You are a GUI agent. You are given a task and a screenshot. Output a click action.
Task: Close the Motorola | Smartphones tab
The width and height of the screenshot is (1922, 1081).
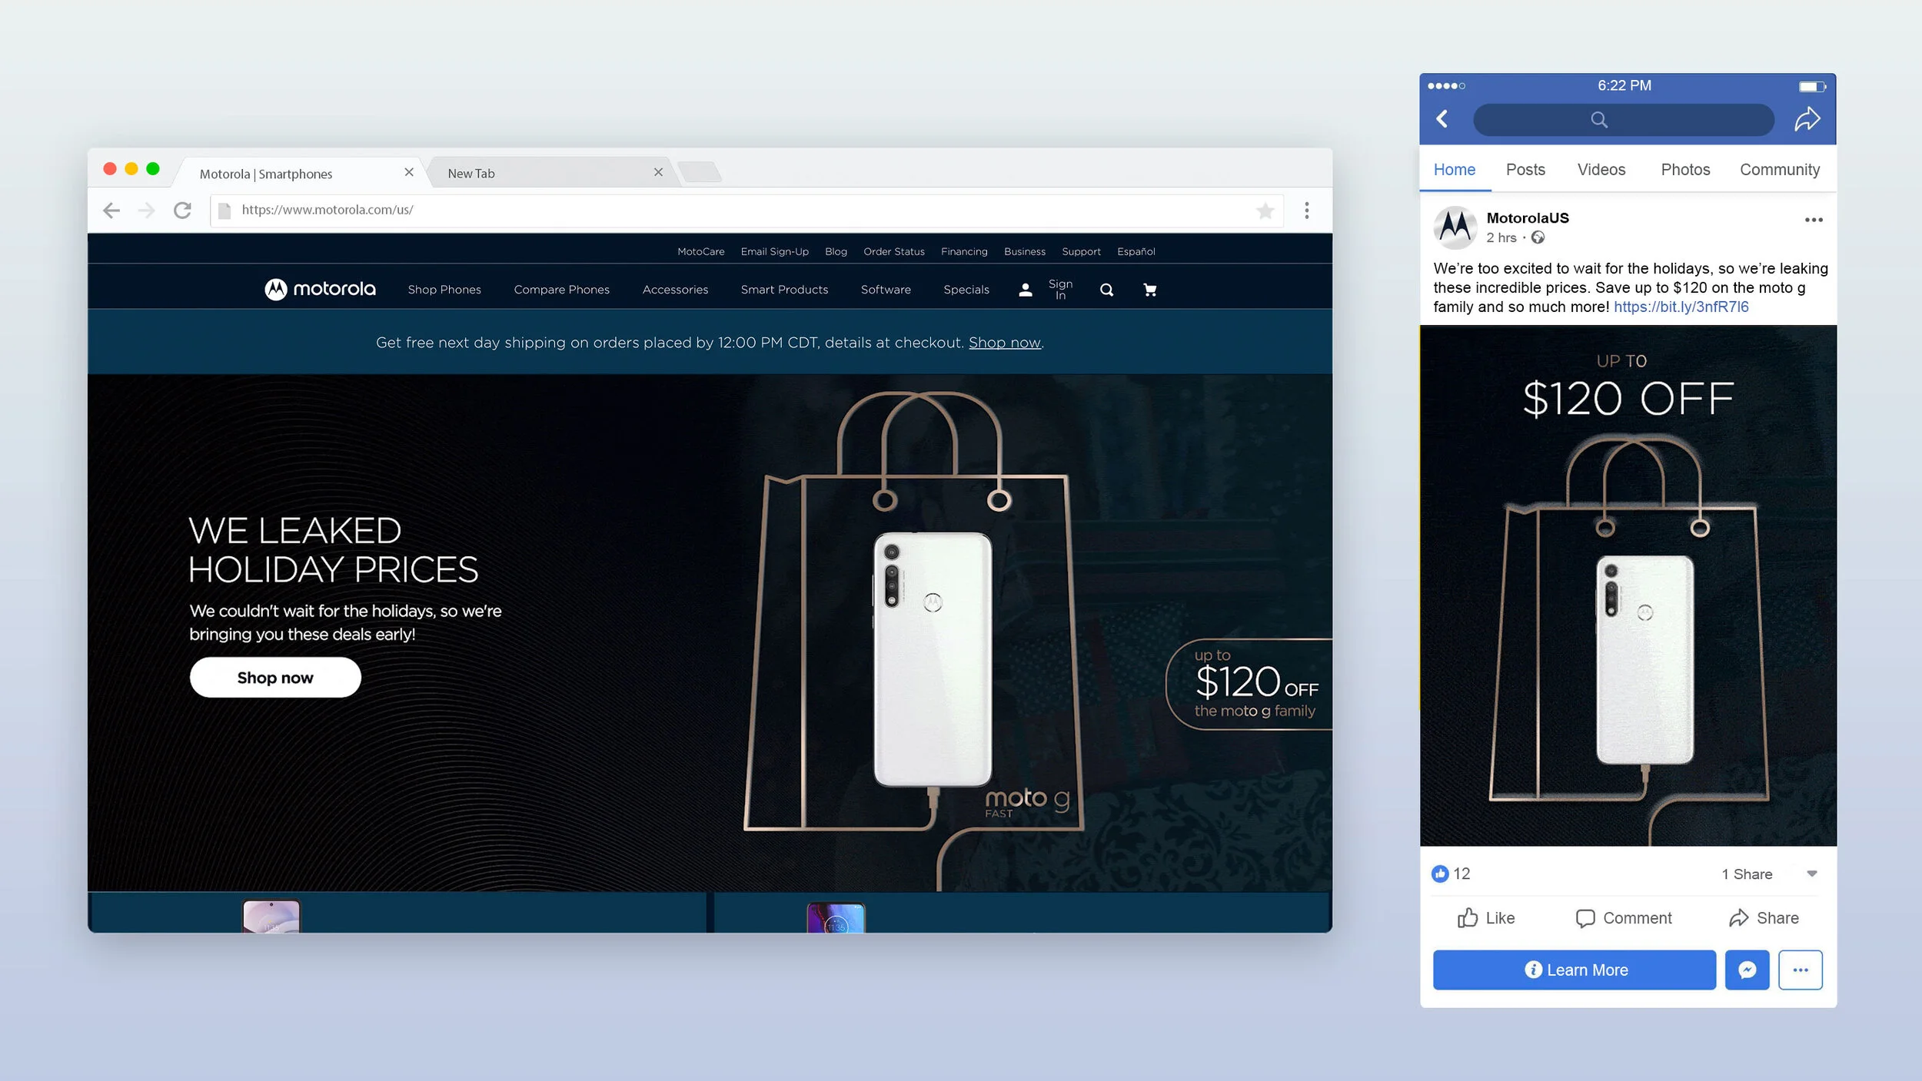click(409, 172)
